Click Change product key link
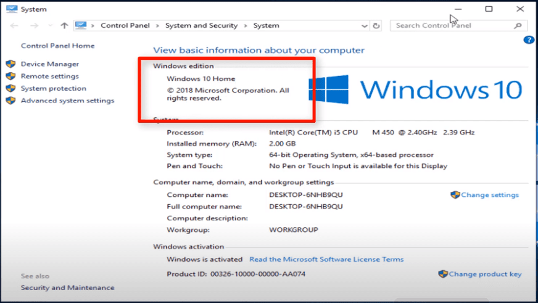Viewport: 538px width, 303px height. click(485, 274)
